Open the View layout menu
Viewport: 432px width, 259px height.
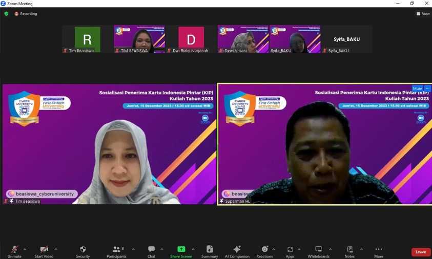click(423, 13)
